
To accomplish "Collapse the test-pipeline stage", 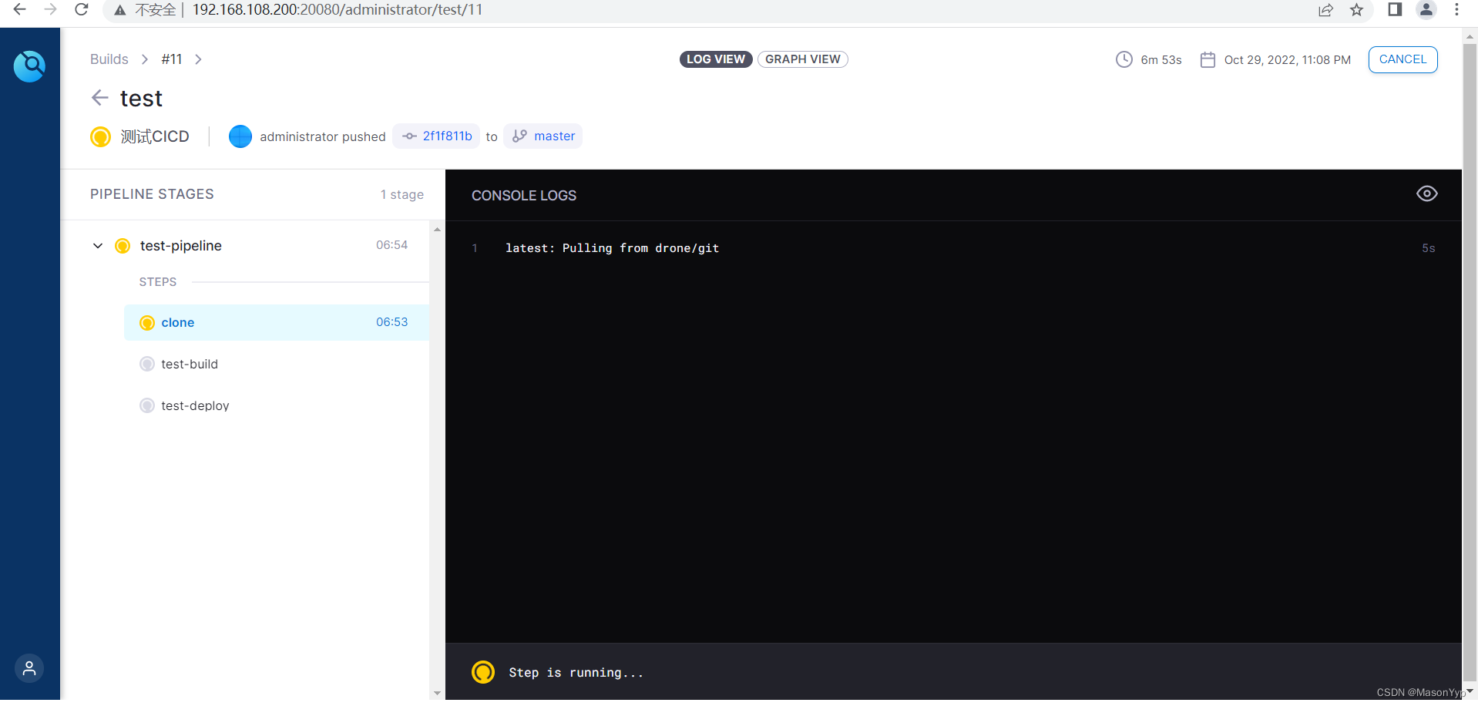I will 97,245.
